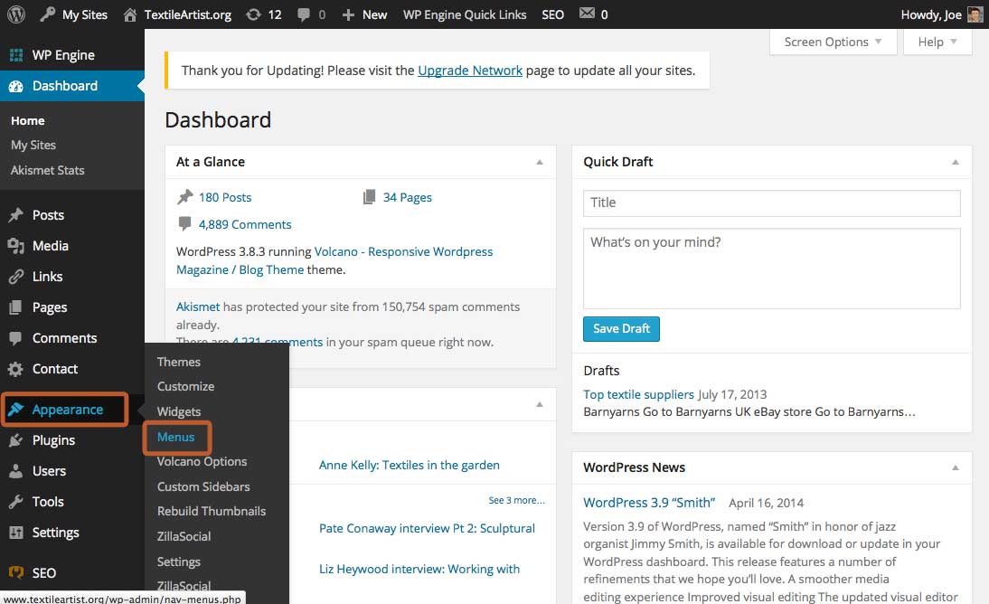This screenshot has width=989, height=604.
Task: Collapse the At a Glance panel
Action: tap(540, 162)
